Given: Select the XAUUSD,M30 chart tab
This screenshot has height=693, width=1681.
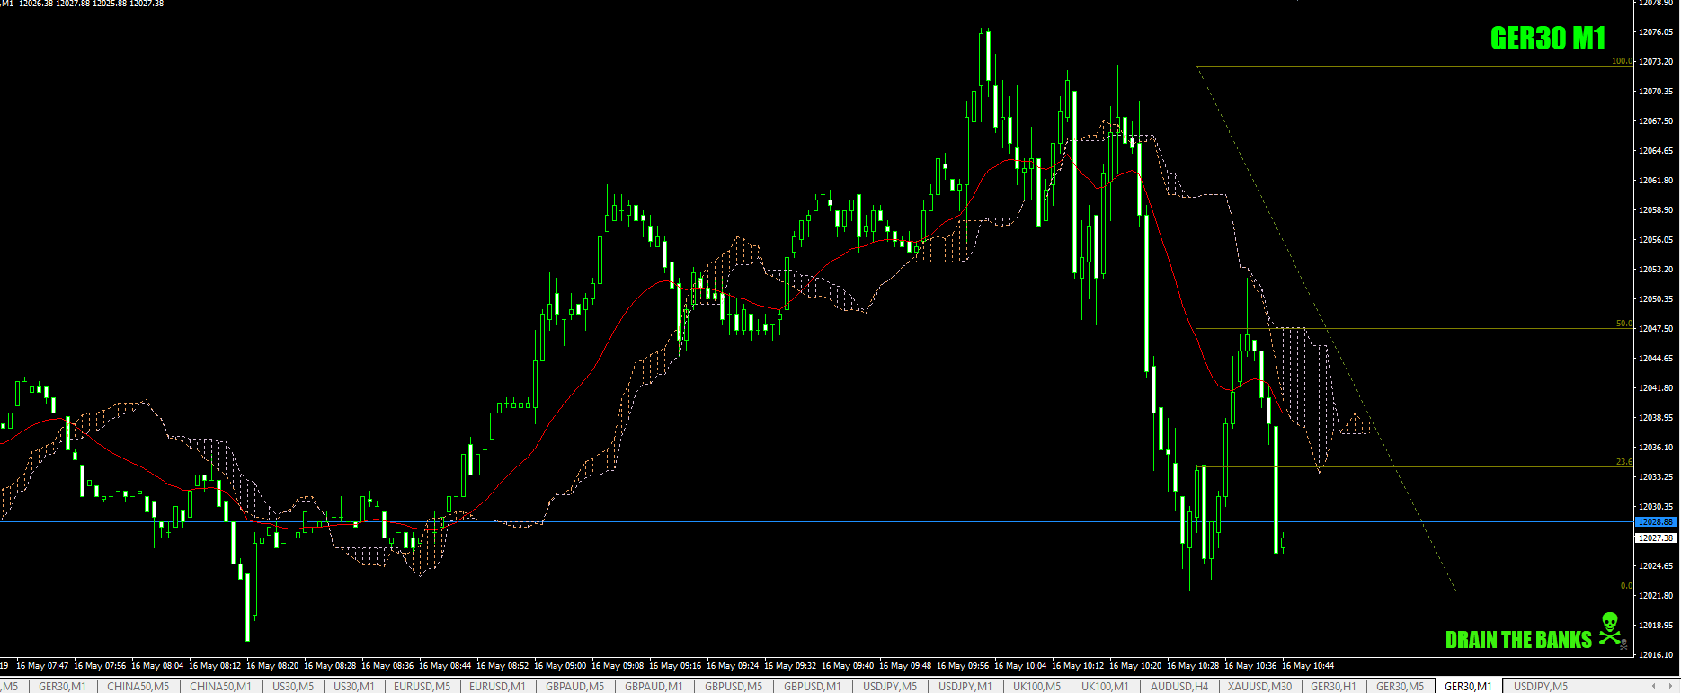Looking at the screenshot, I should (x=1260, y=687).
